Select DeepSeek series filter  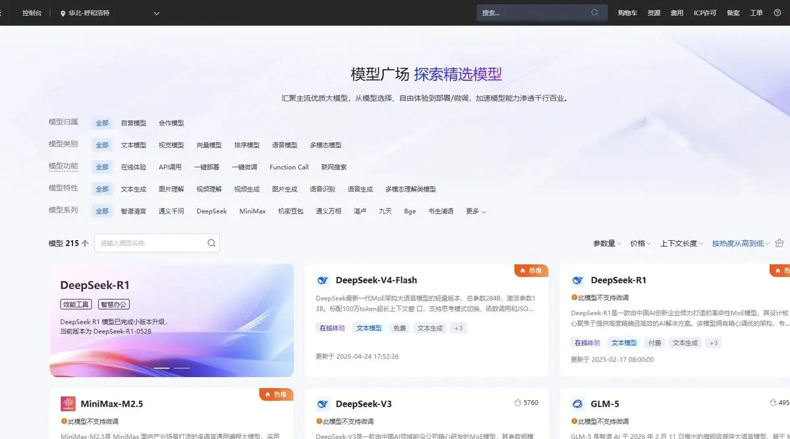pos(212,211)
